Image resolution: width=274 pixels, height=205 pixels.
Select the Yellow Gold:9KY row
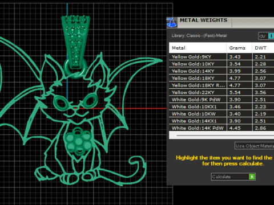221,57
